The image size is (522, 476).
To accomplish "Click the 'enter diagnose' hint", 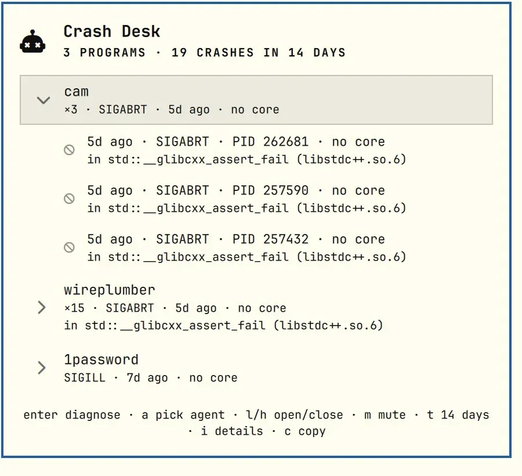I will point(72,415).
